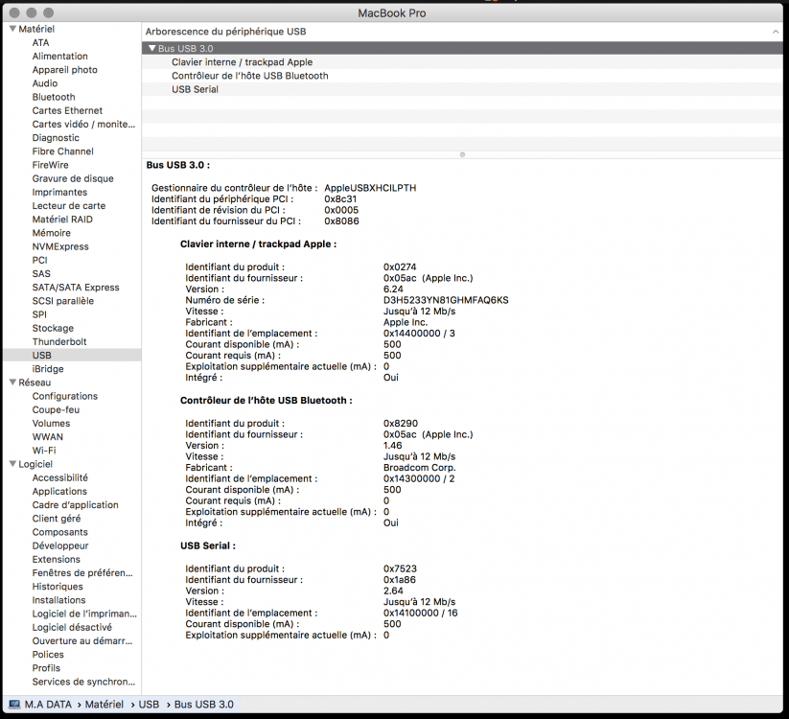Viewport: 789px width, 719px height.
Task: Select USB Serial device row
Action: (462, 89)
